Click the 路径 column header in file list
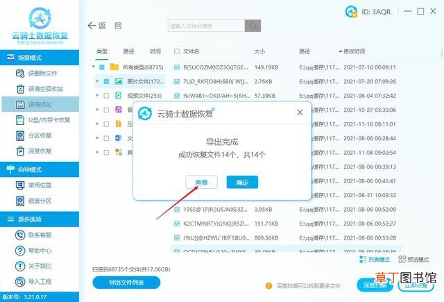This screenshot has height=302, width=444. [x=305, y=51]
